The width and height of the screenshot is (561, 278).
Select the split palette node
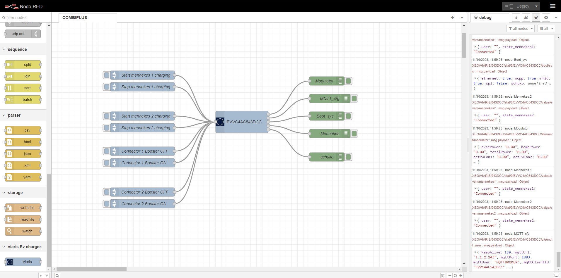click(x=23, y=65)
